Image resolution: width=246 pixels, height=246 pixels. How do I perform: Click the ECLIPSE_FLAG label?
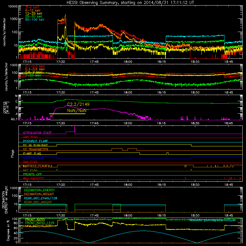[x=34, y=158]
